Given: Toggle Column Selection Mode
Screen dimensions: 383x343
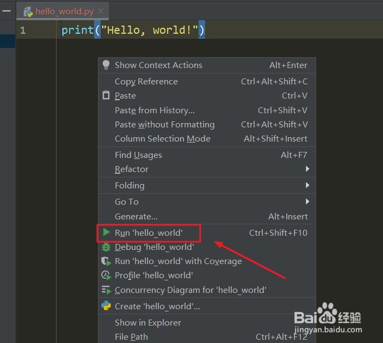Looking at the screenshot, I should (x=207, y=139).
